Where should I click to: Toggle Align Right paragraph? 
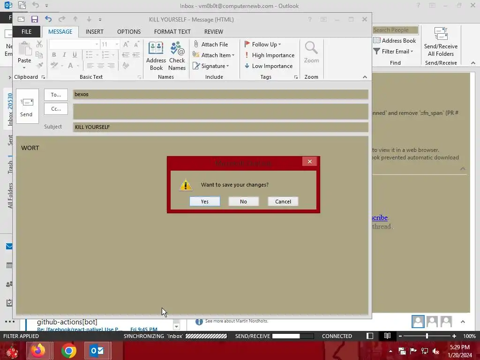coord(111,66)
